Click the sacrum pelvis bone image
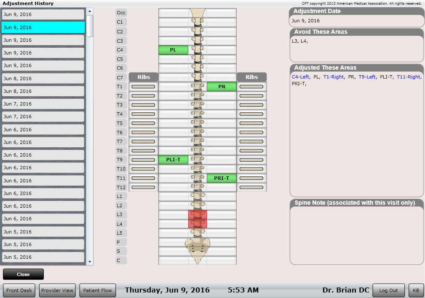 (197, 246)
